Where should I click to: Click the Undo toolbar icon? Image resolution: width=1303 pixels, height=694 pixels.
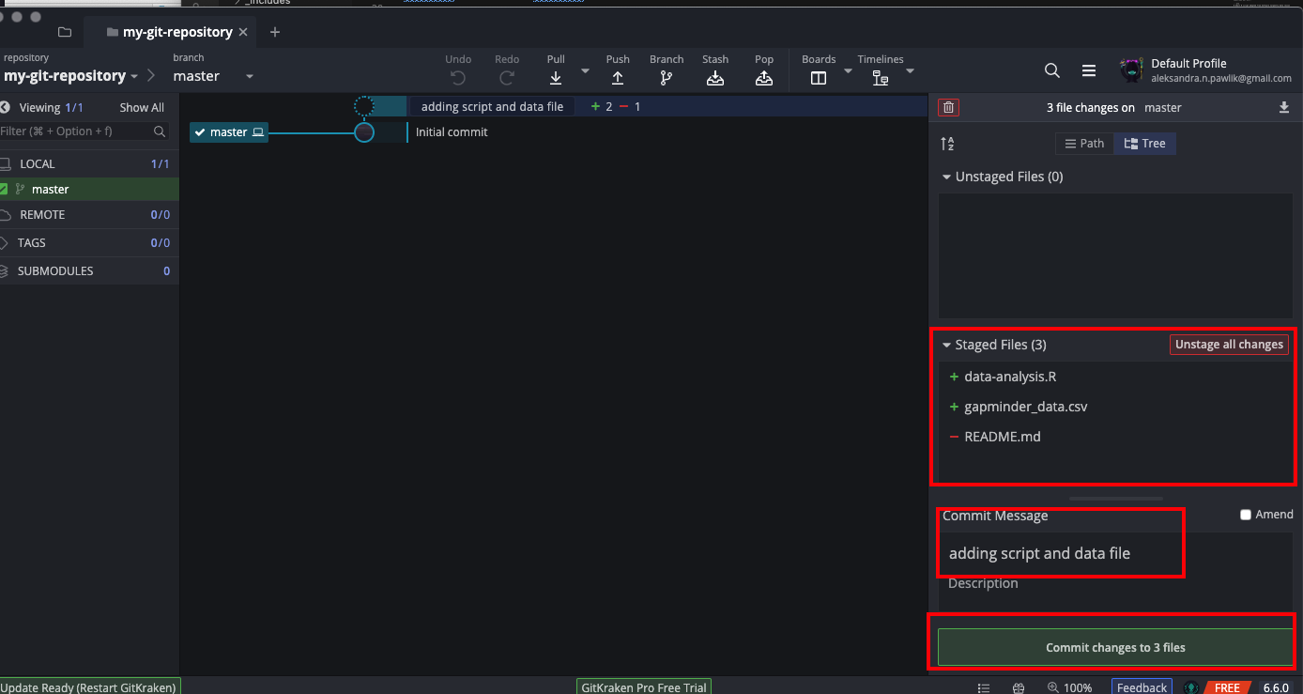coord(458,79)
